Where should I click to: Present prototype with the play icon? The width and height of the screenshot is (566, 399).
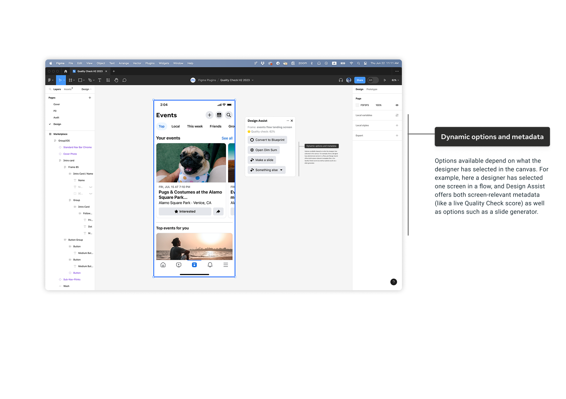pyautogui.click(x=385, y=80)
